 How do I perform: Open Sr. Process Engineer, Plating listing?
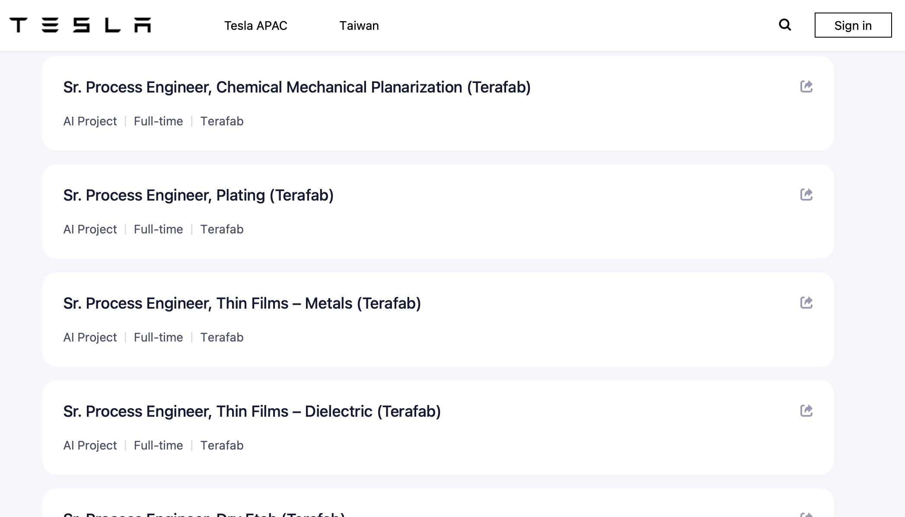click(198, 195)
